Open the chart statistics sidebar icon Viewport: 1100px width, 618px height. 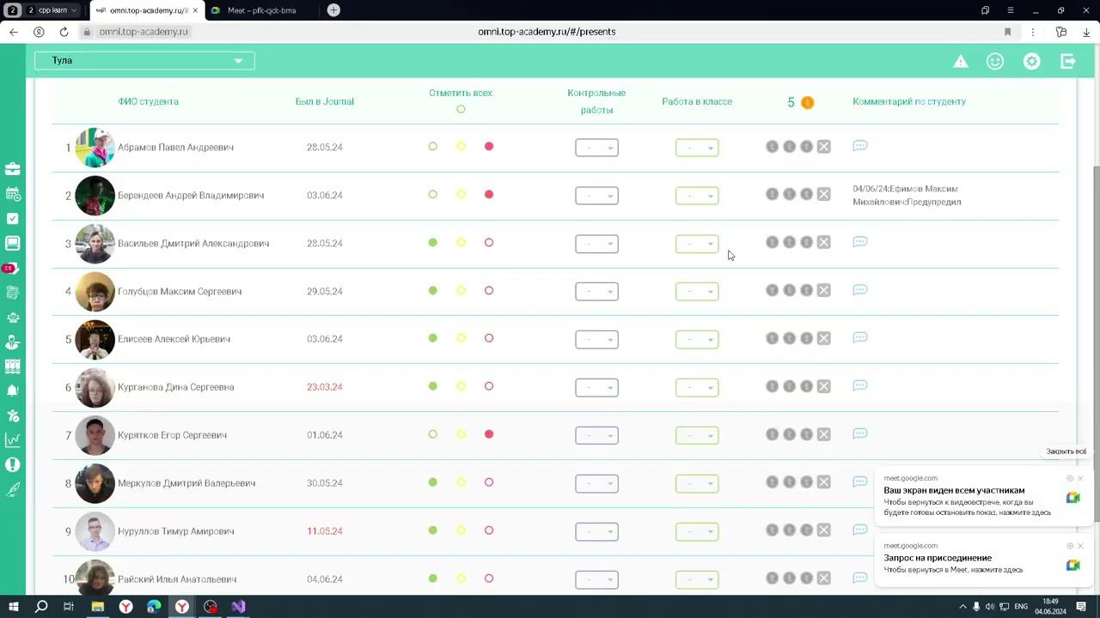[x=12, y=440]
